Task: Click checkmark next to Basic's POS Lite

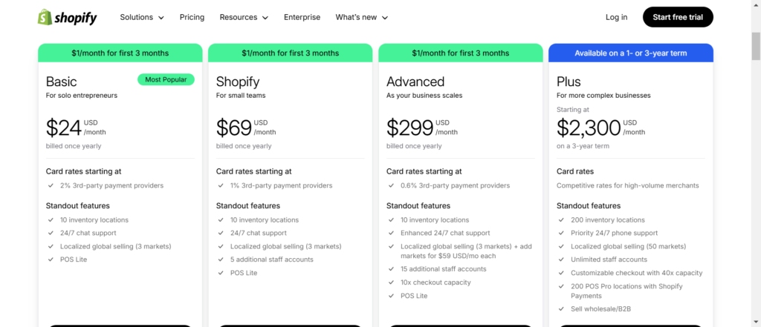Action: click(x=51, y=260)
